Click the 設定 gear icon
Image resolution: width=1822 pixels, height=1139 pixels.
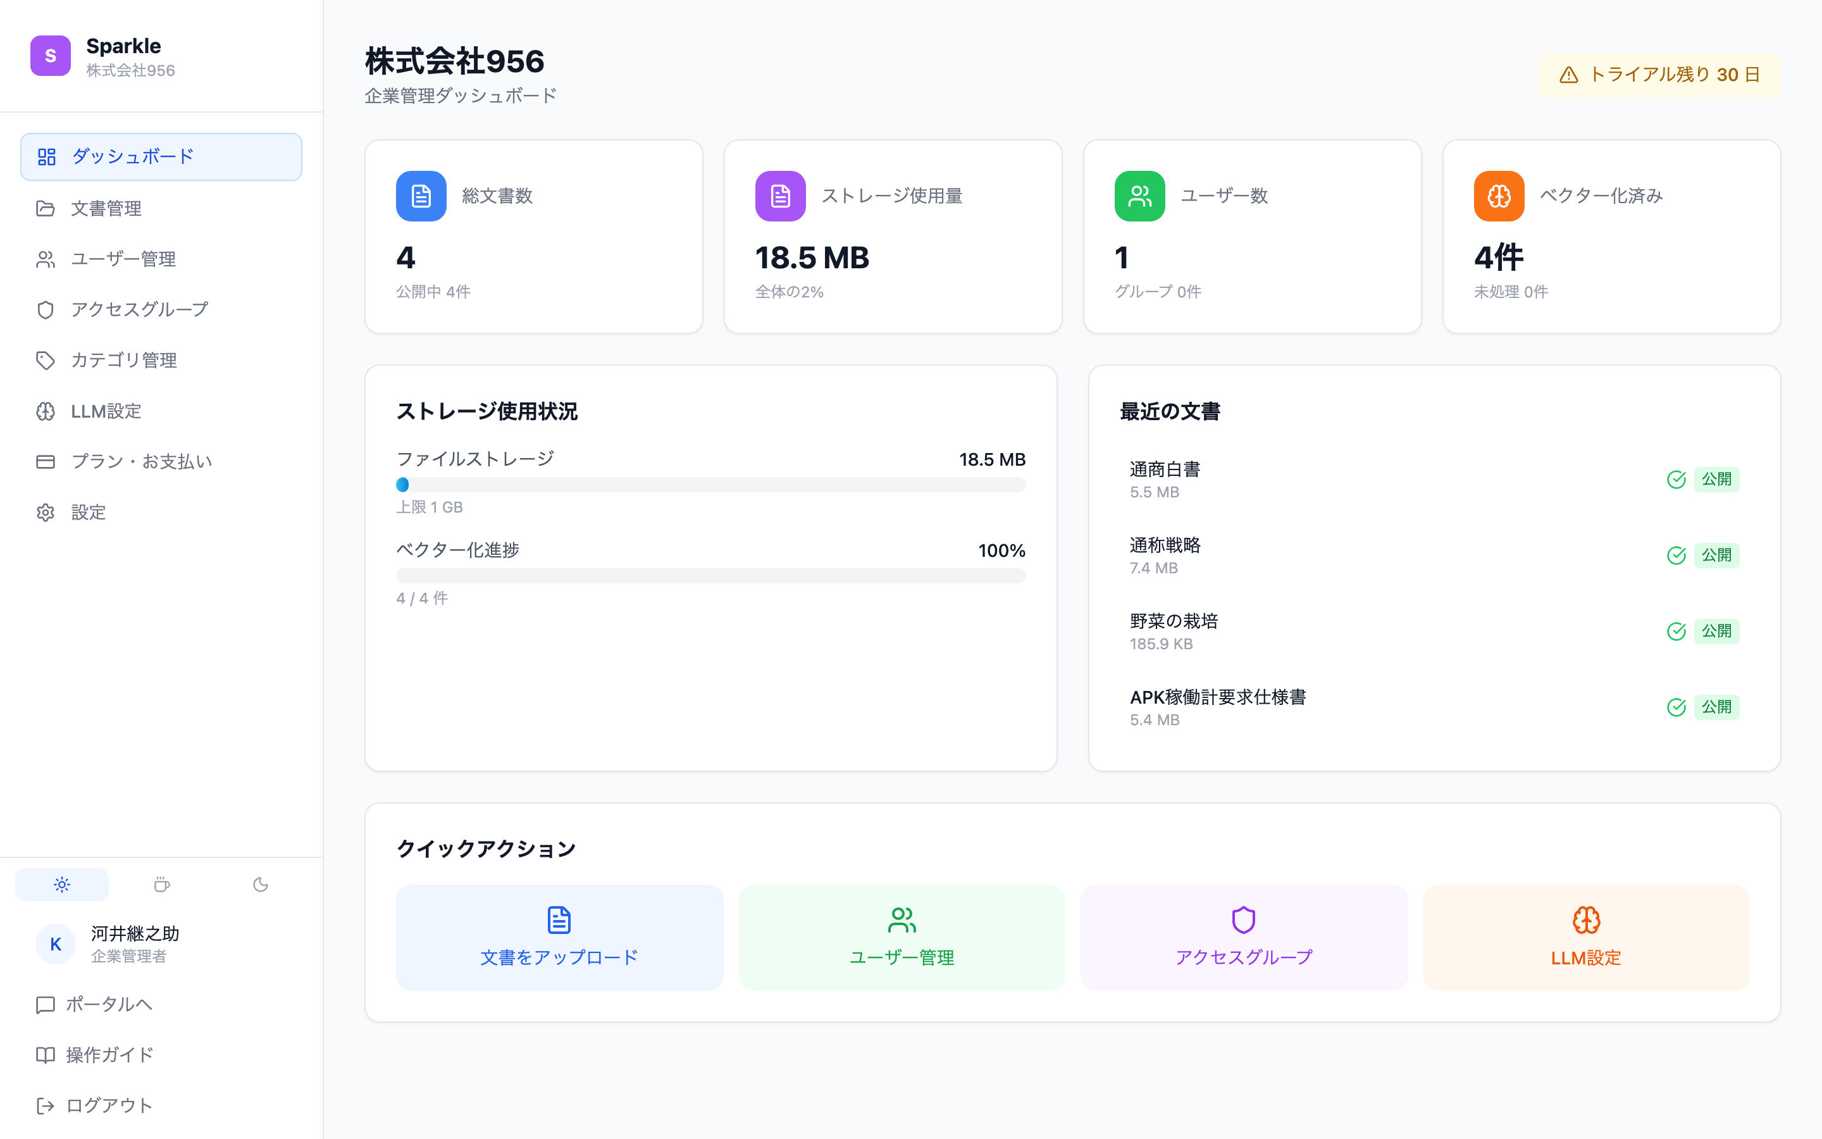(45, 513)
